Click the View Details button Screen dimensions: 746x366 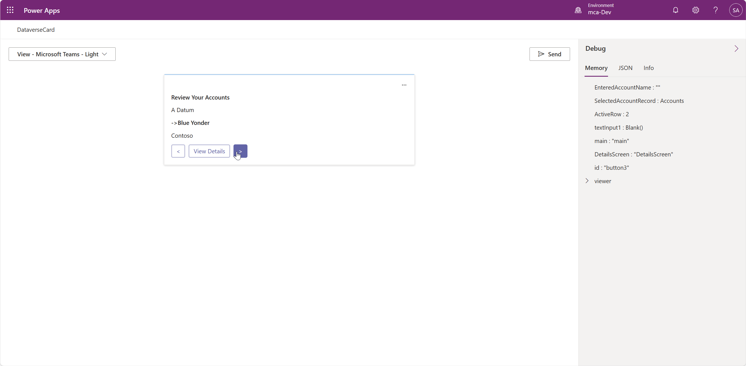point(209,151)
